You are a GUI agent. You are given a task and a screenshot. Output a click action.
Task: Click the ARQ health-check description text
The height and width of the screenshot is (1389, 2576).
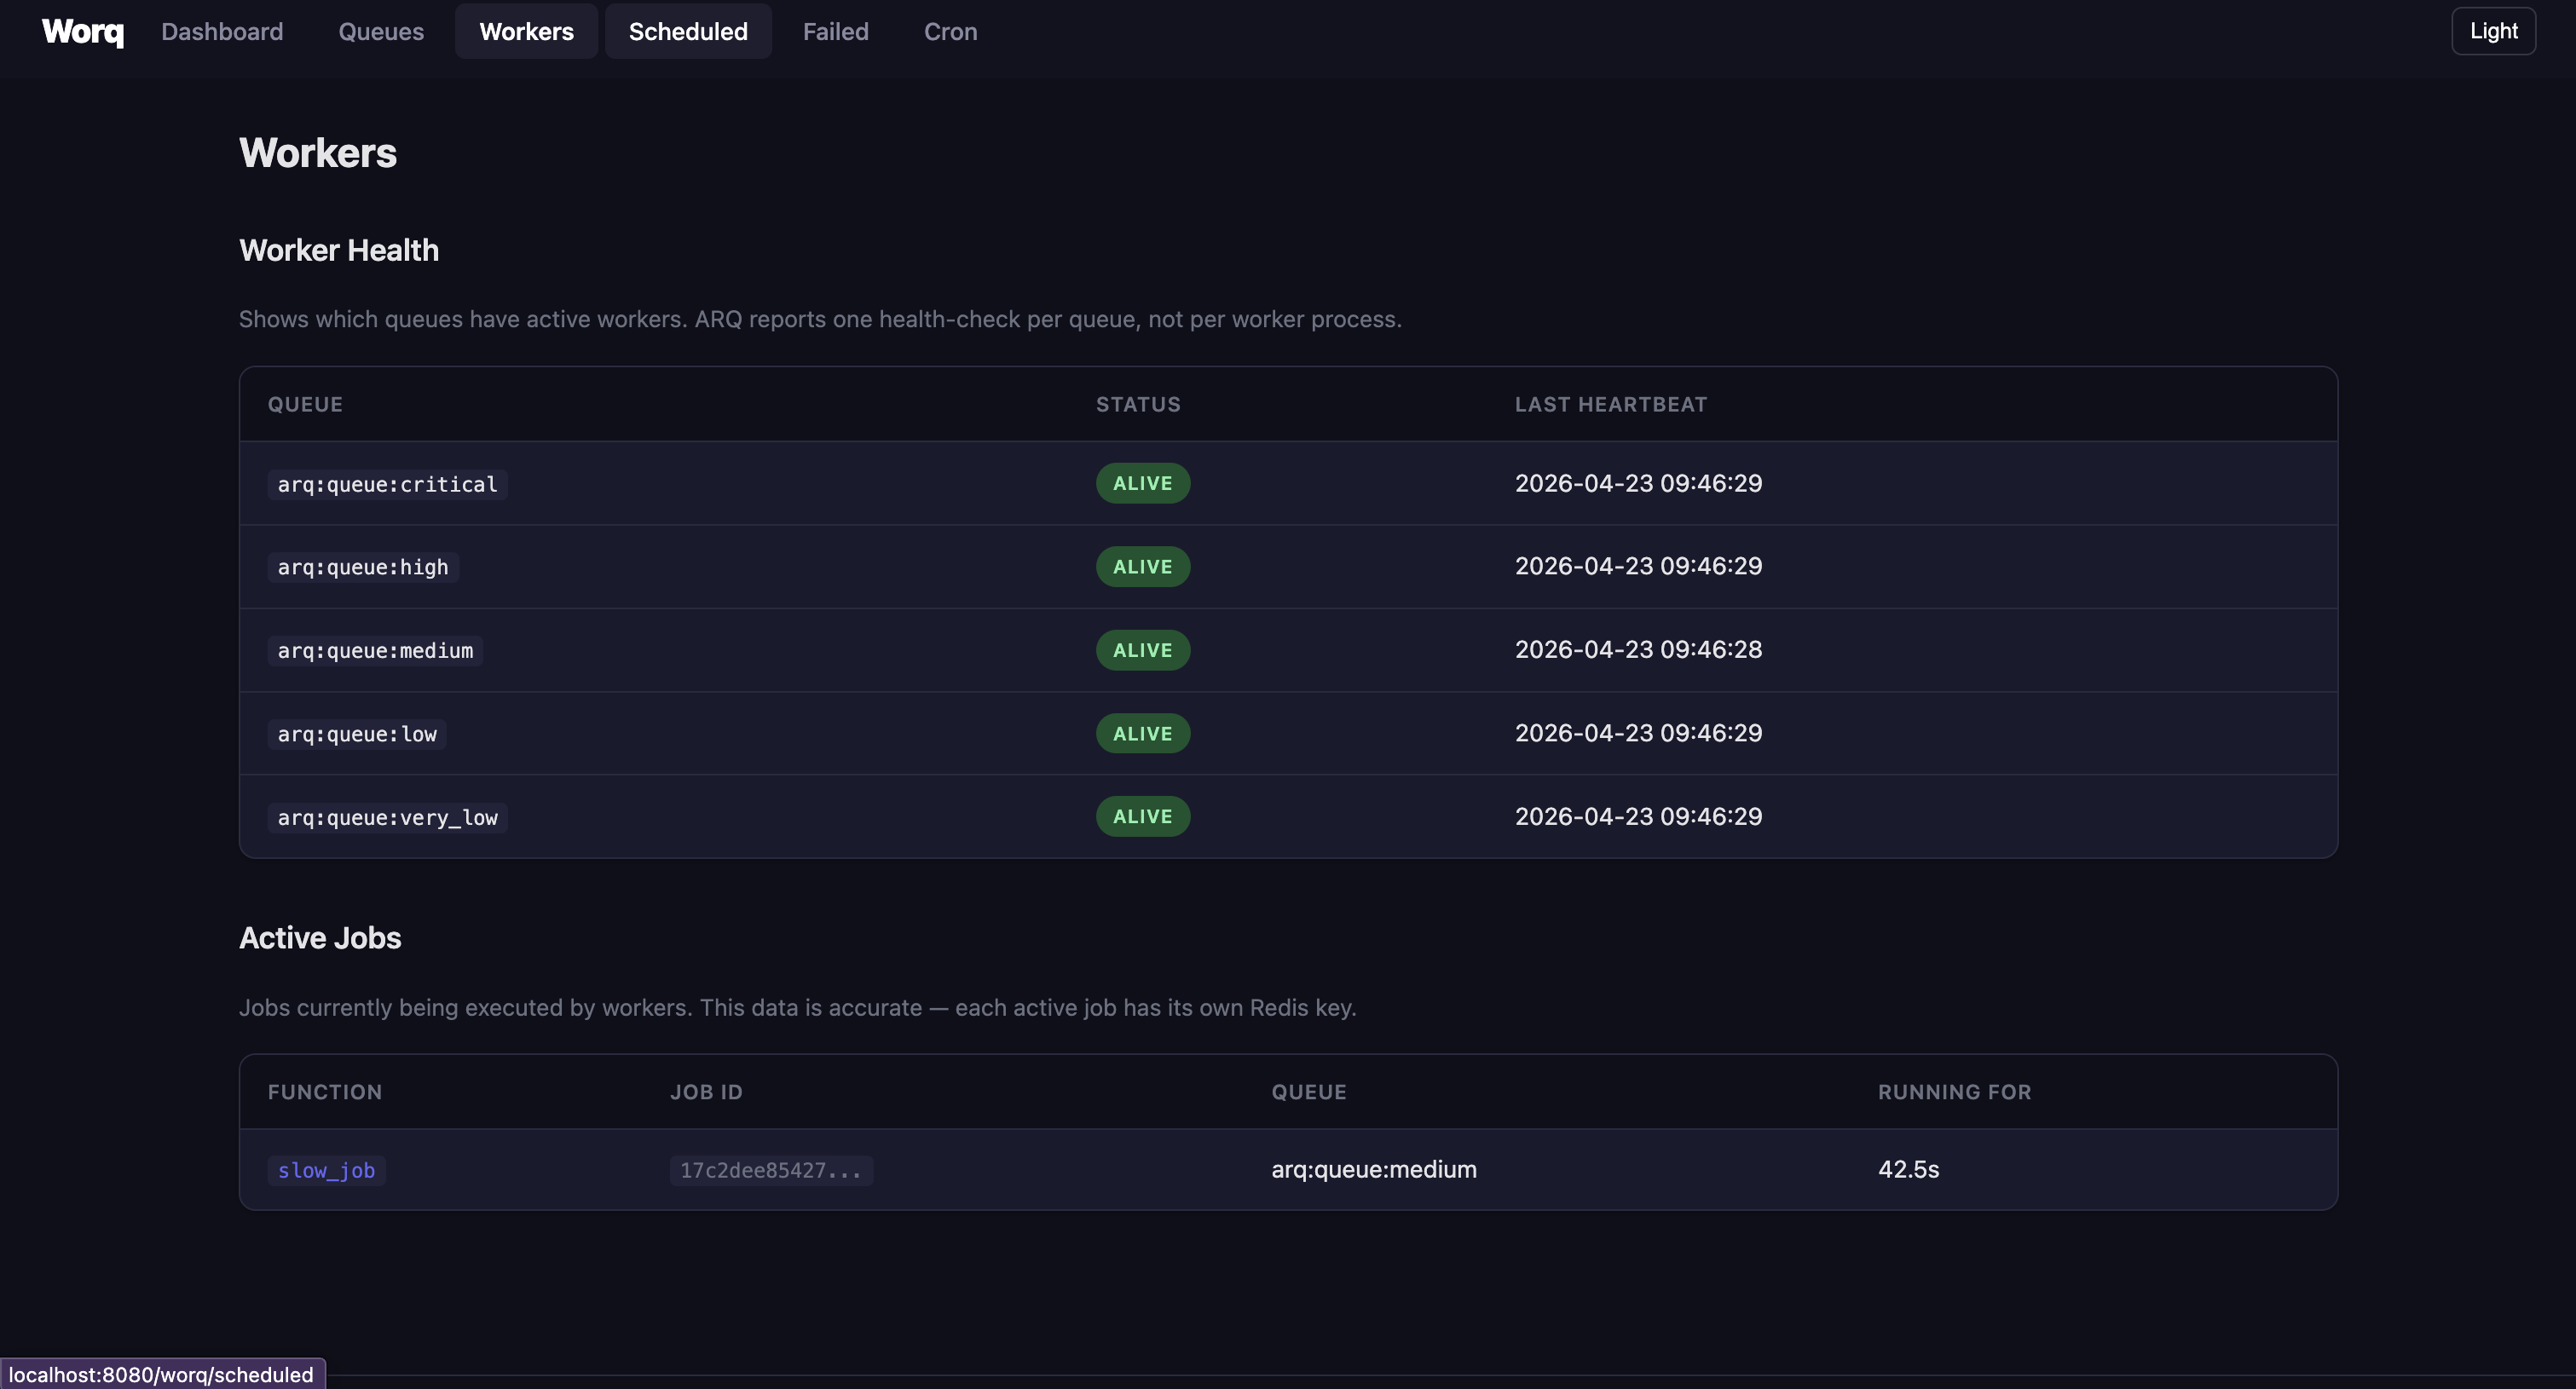(820, 319)
